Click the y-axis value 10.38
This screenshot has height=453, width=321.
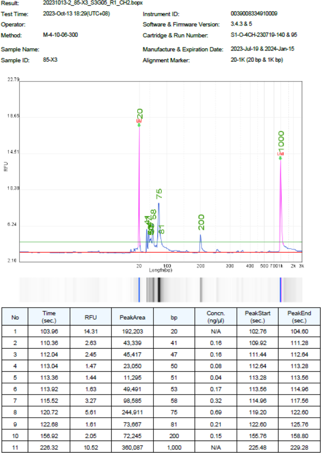[x=13, y=189]
